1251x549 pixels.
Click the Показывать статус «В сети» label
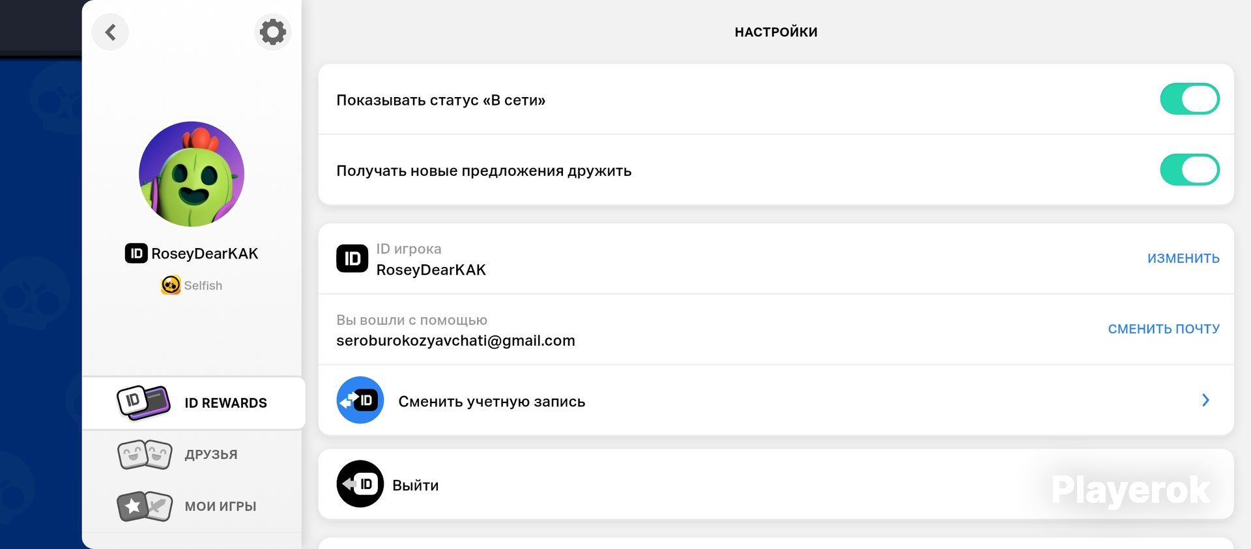[441, 100]
